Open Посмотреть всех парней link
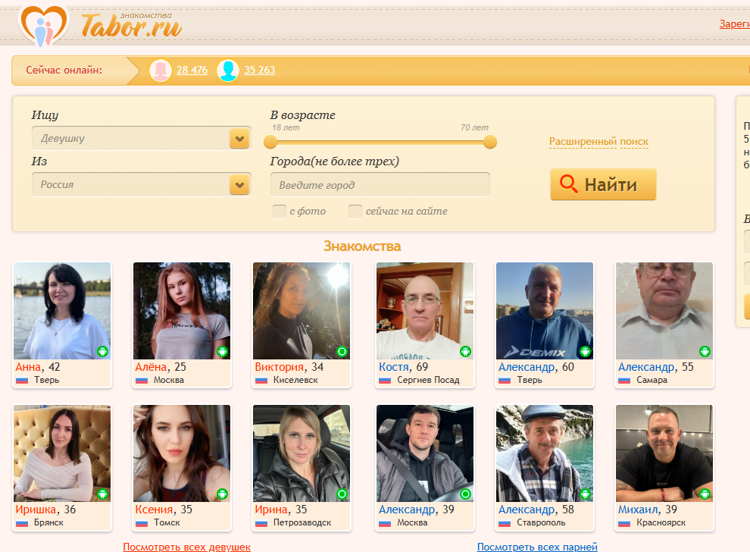The width and height of the screenshot is (750, 552). 537,547
